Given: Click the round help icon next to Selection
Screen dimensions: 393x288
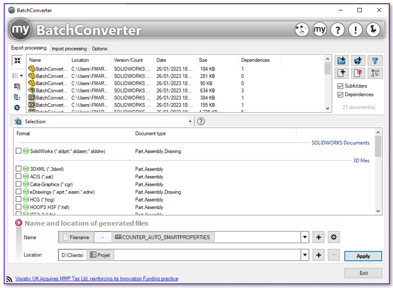Looking at the screenshot, I should 200,121.
